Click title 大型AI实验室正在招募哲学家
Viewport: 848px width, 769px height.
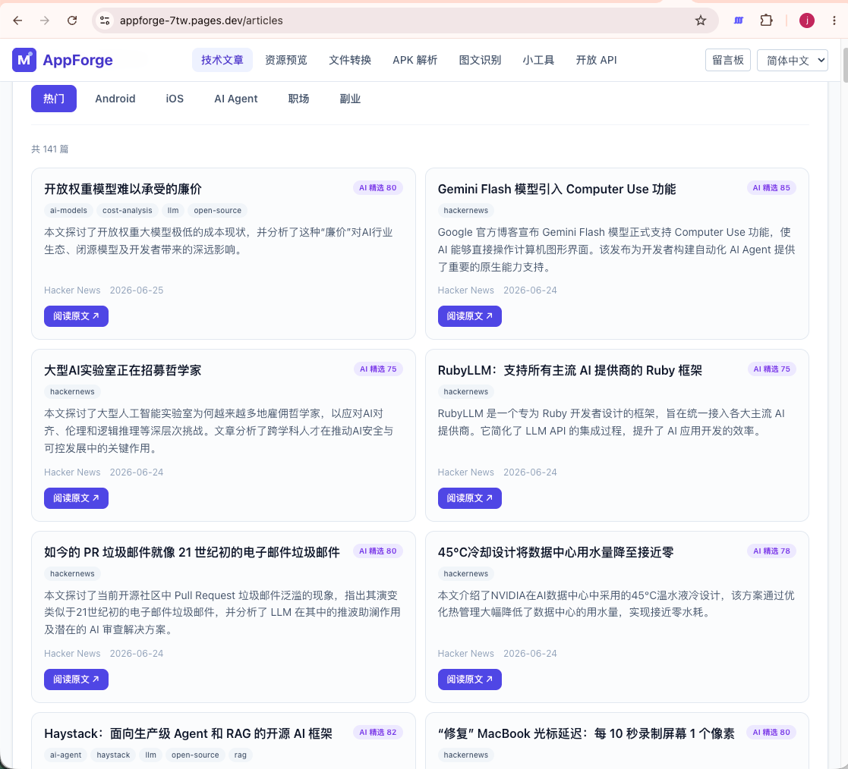click(x=123, y=370)
